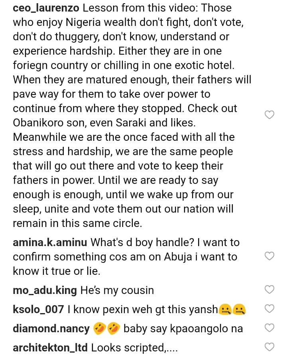Tap the "baby say kpaoangolo na" text
Viewport: 287px width, 357px height.
pyautogui.click(x=183, y=329)
